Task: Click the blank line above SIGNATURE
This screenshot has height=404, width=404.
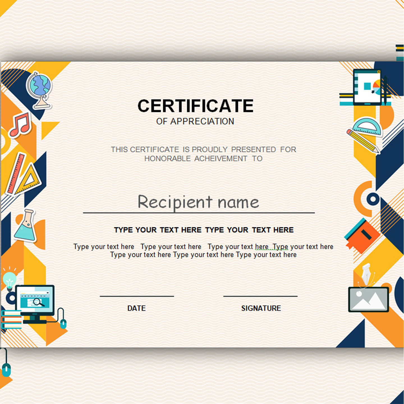Action: coord(260,296)
